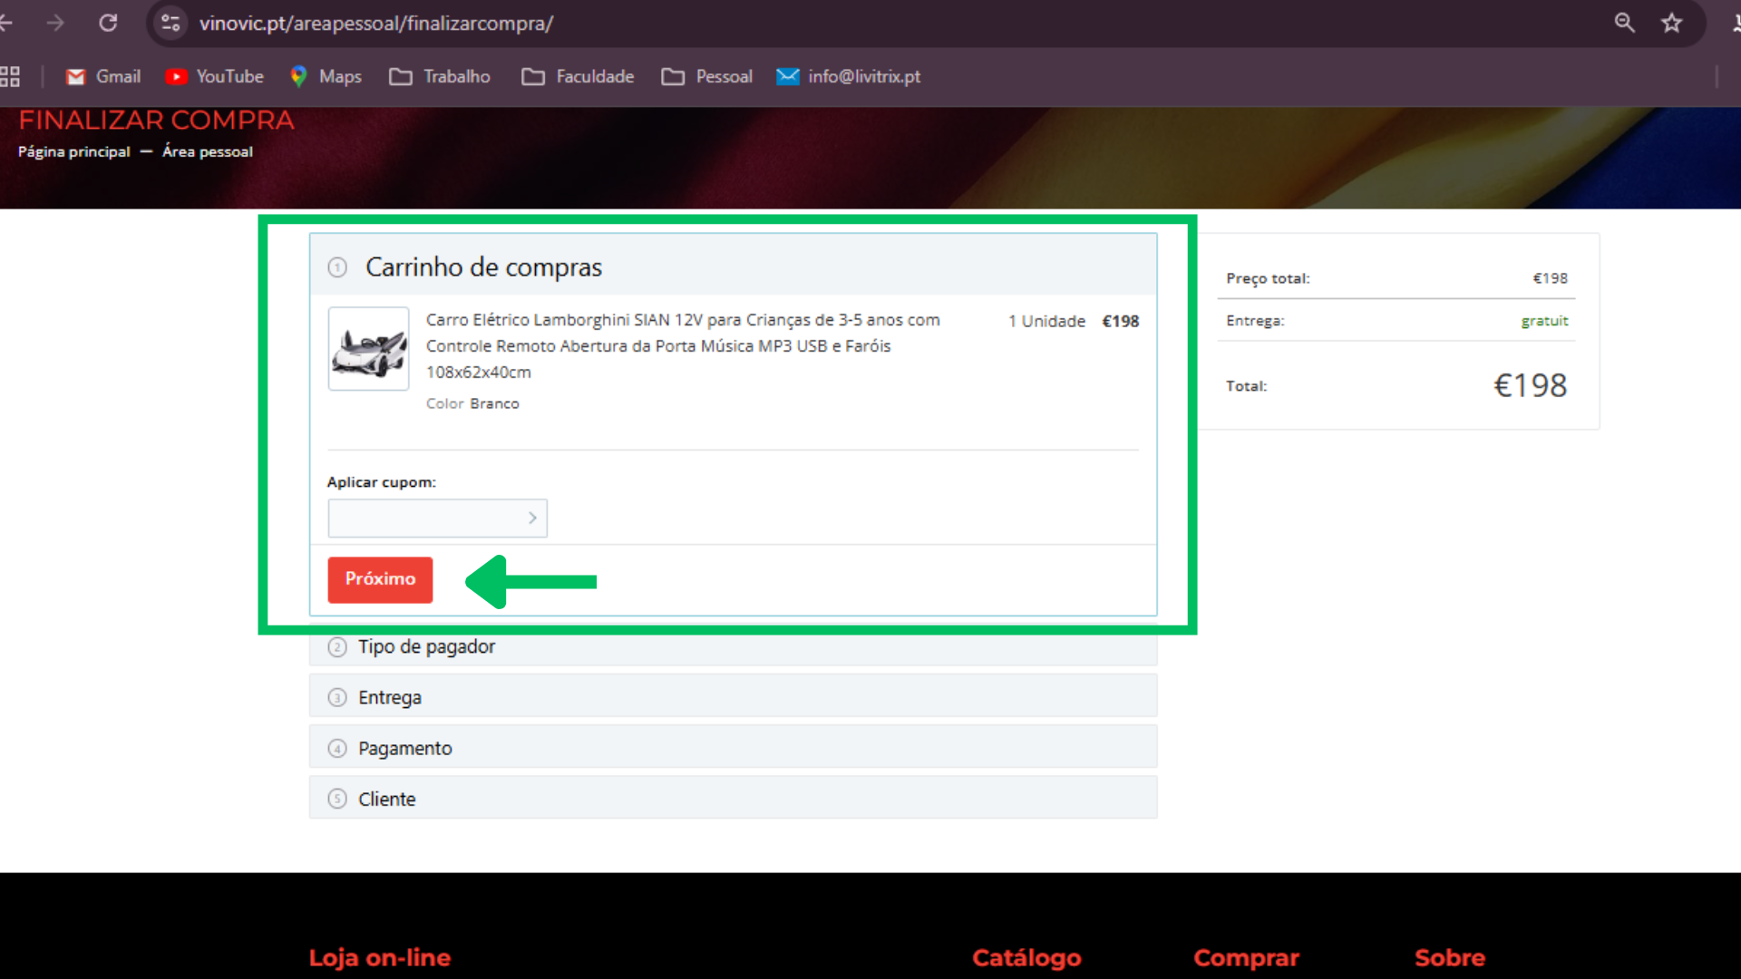Expand the Cliente step

(386, 800)
